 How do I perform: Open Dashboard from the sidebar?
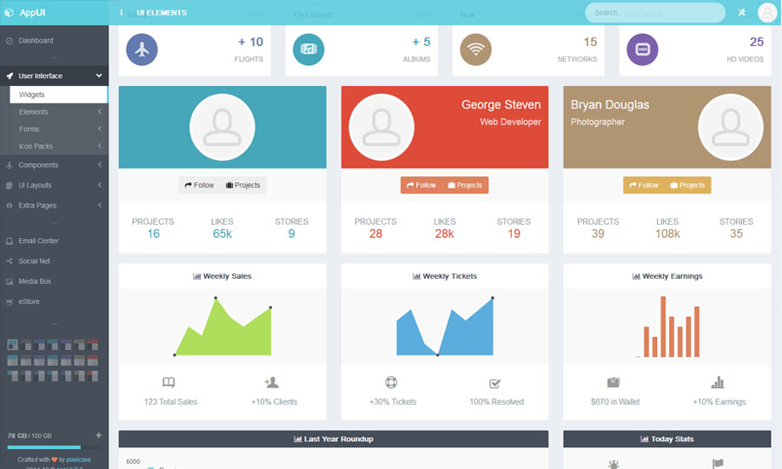(36, 41)
